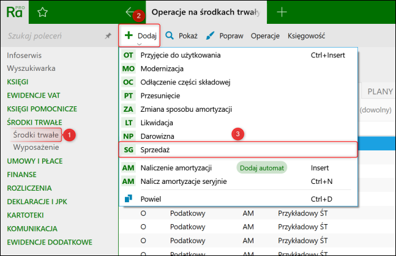Select Wyposażenie in the sidebar

click(x=36, y=147)
